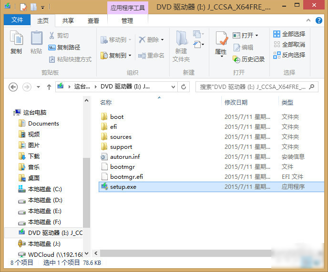Viewport: 328px width, 272px height.
Task: Select the boot folder
Action: pos(211,117)
